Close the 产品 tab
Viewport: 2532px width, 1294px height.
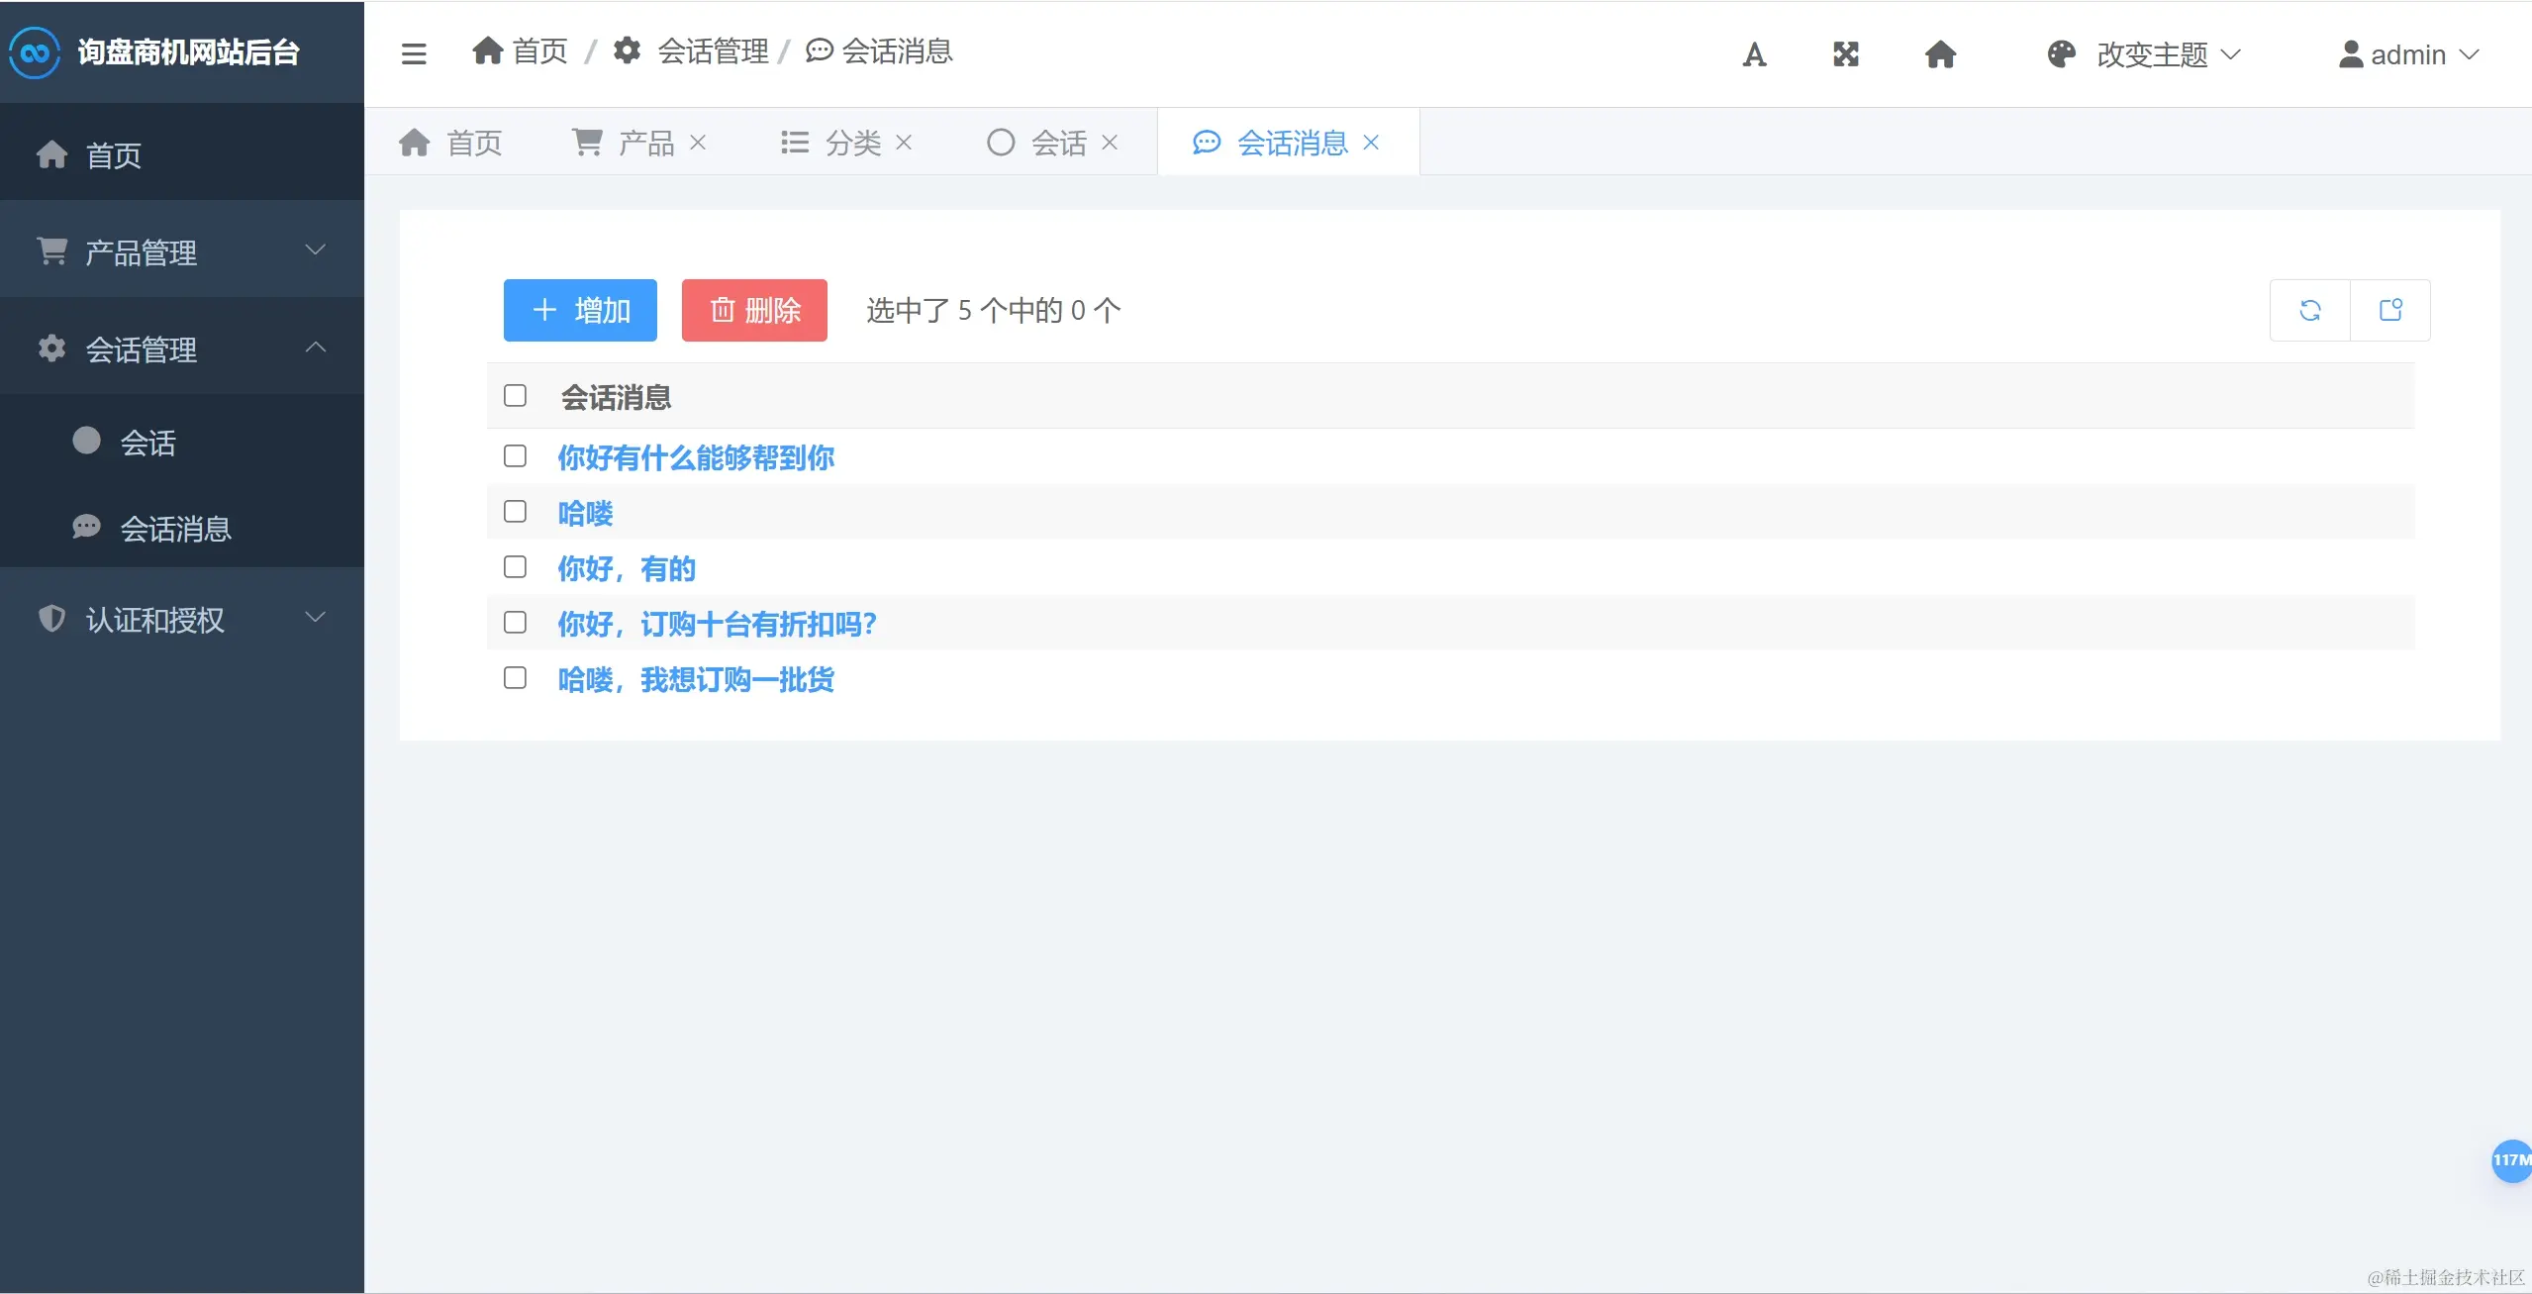tap(698, 143)
